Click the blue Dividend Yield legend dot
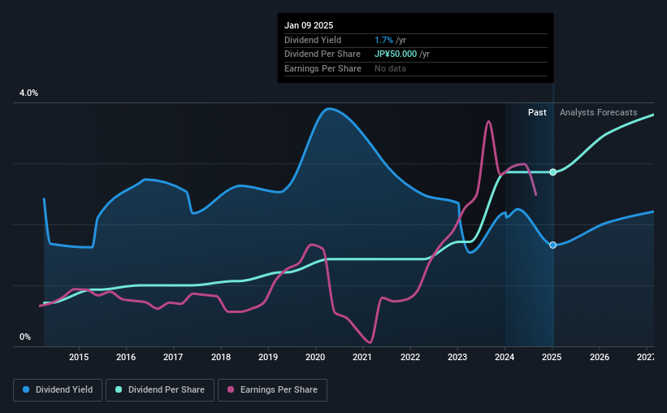 [26, 389]
